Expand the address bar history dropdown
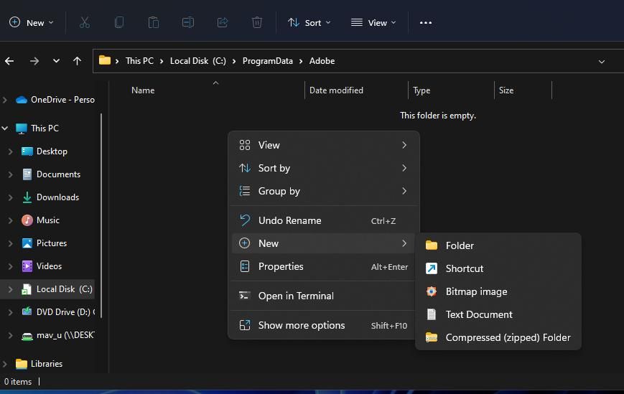The height and width of the screenshot is (394, 624). [601, 61]
